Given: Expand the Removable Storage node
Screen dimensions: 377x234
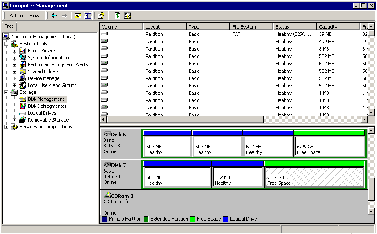Looking at the screenshot, I should click(x=14, y=120).
